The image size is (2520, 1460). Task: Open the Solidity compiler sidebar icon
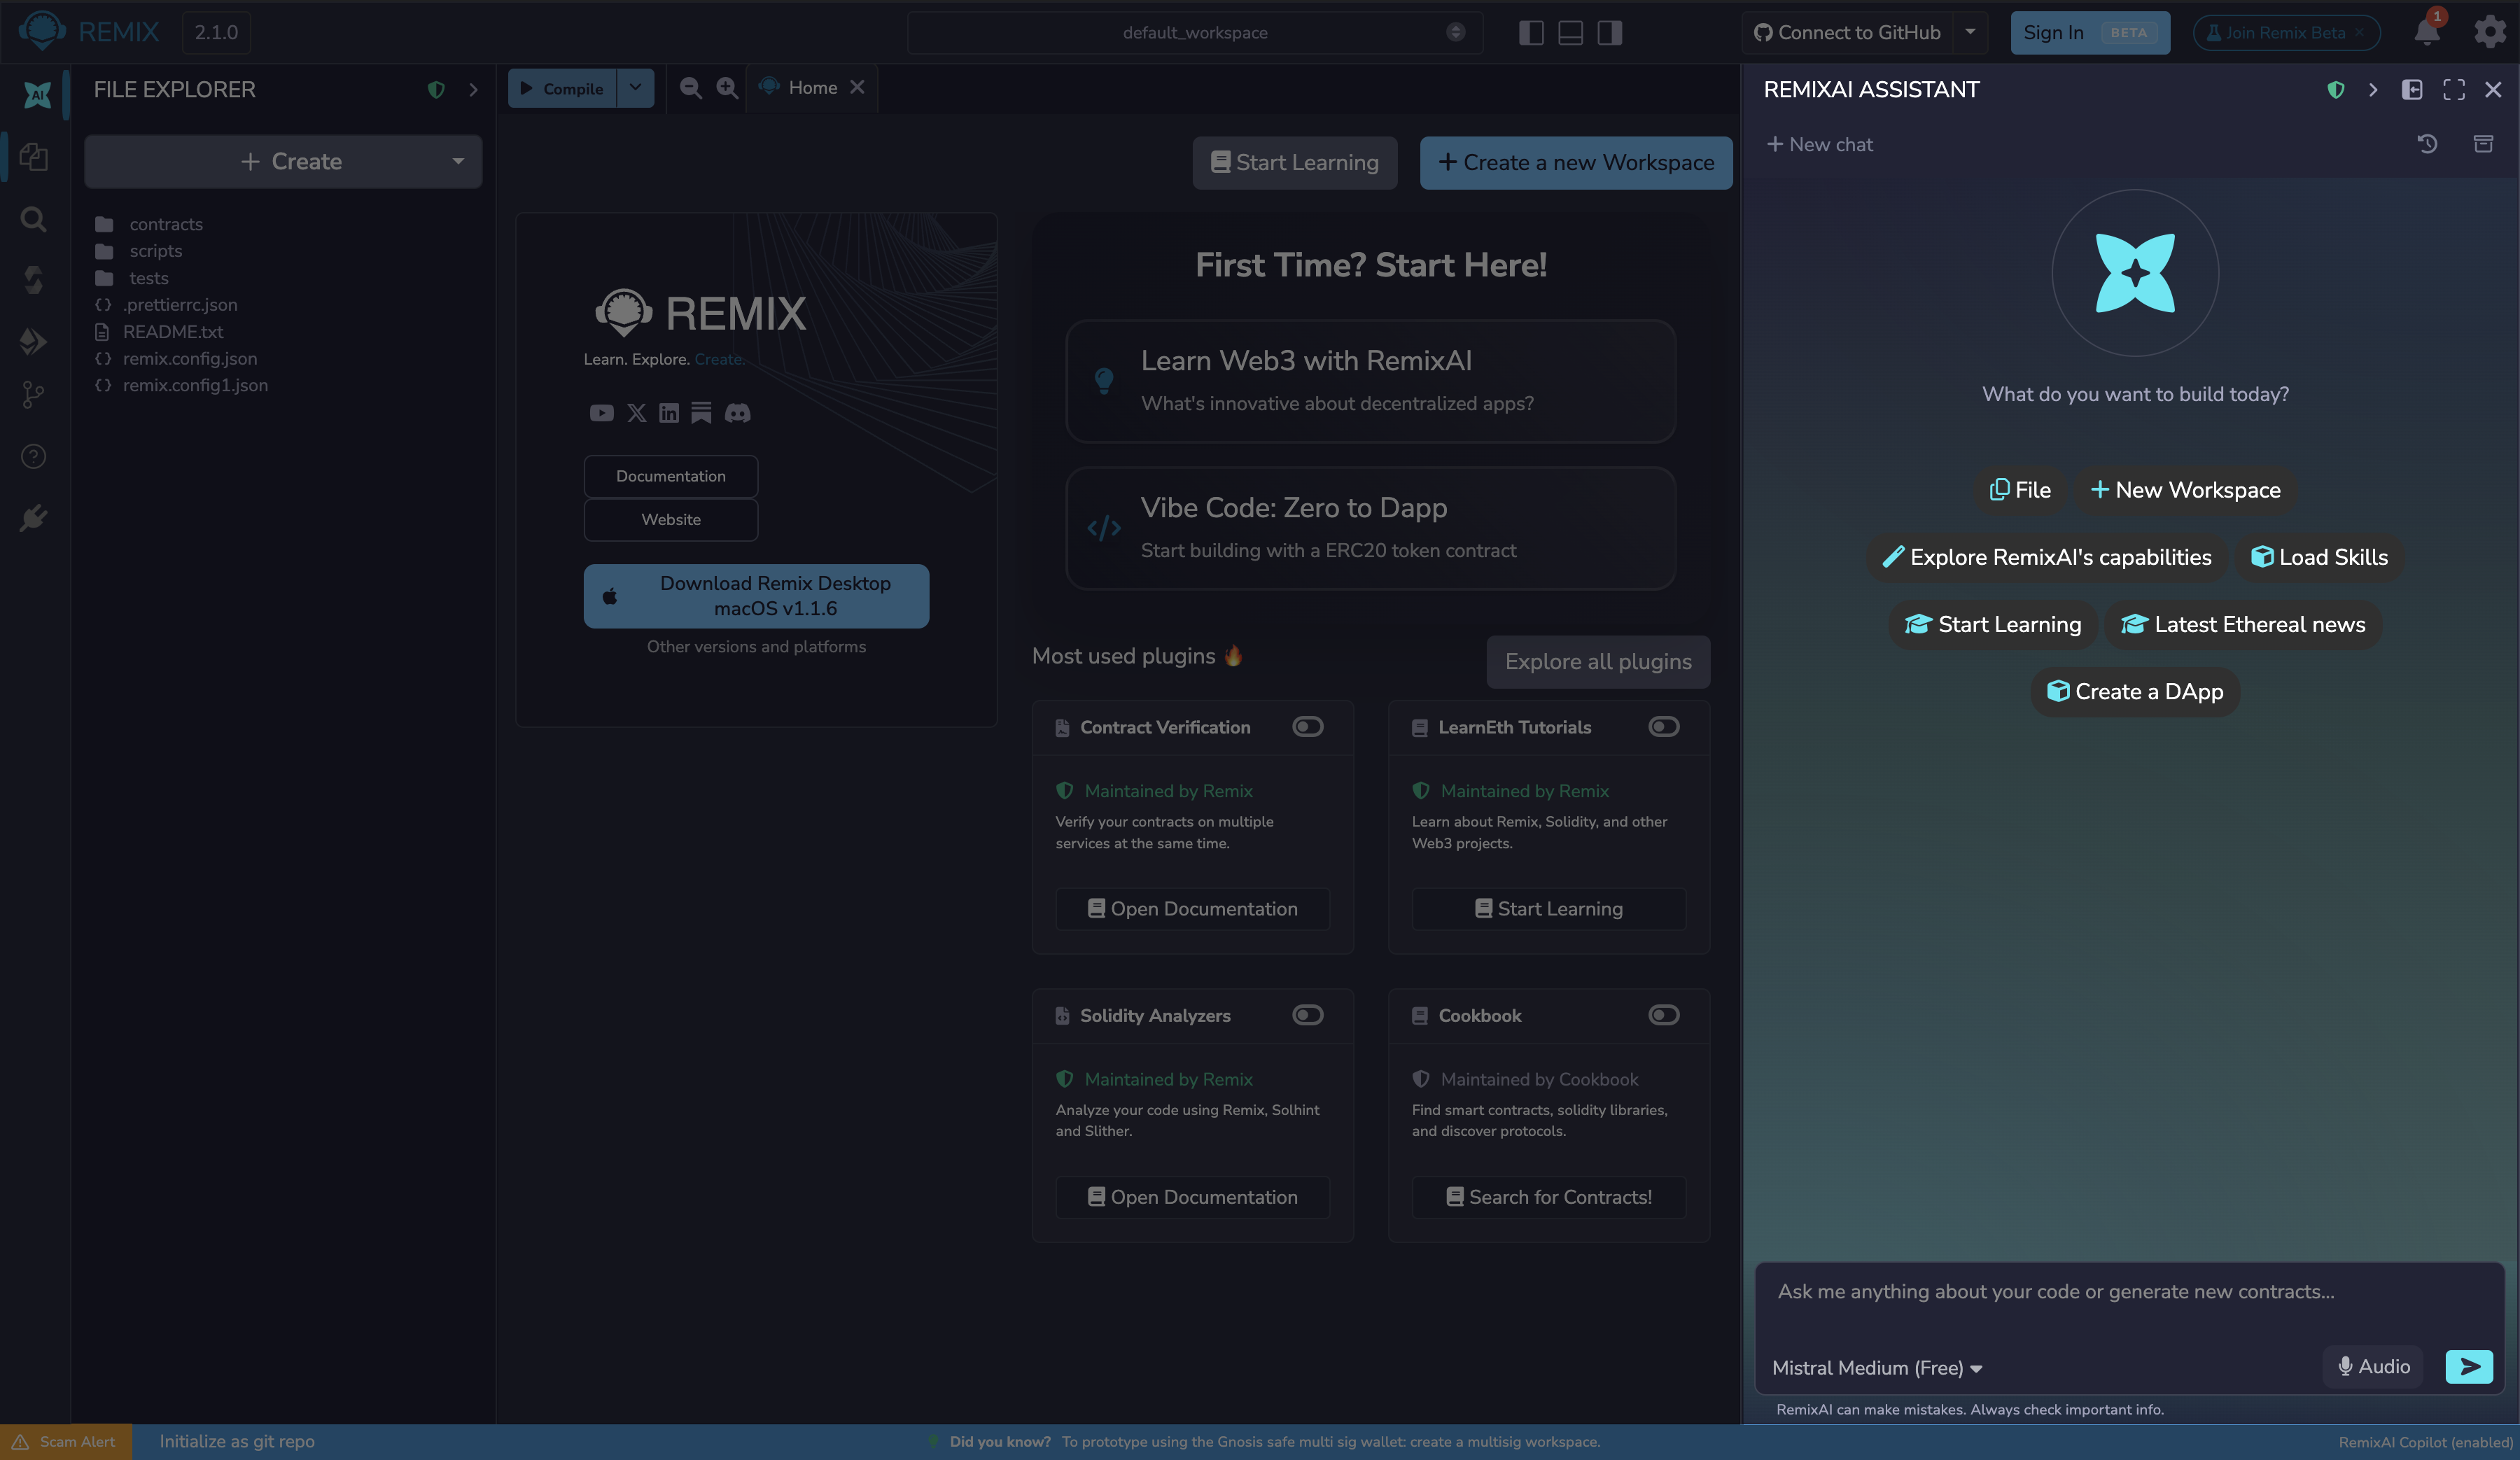(34, 279)
